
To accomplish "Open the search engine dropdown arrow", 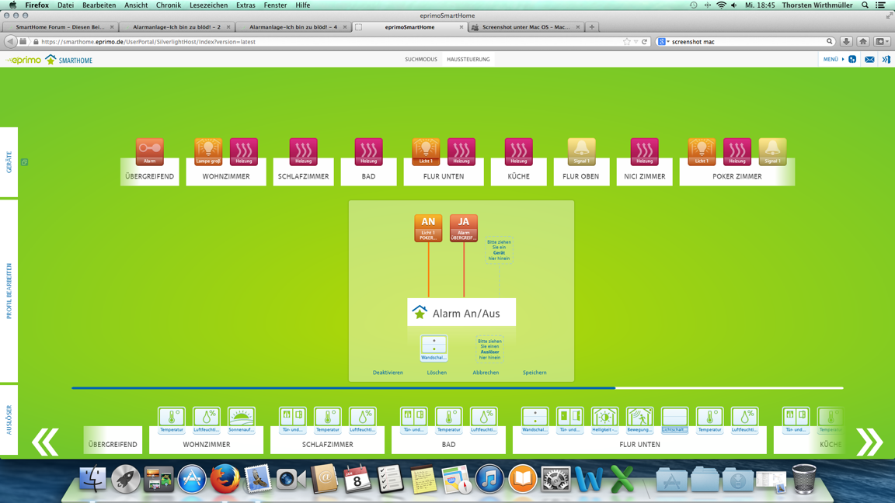I will (x=668, y=42).
